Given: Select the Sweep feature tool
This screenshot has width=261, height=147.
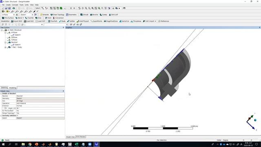Looking at the screenshot, I should click(x=103, y=15).
